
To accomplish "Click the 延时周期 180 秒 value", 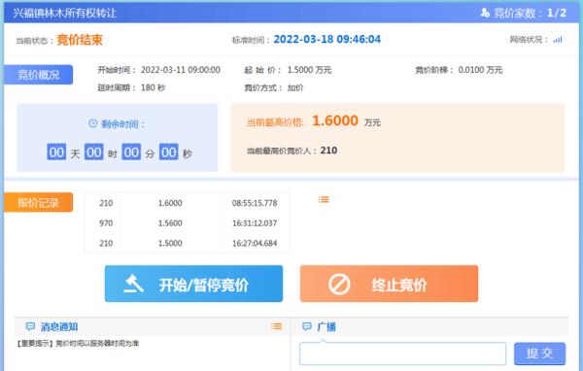I will [x=153, y=87].
